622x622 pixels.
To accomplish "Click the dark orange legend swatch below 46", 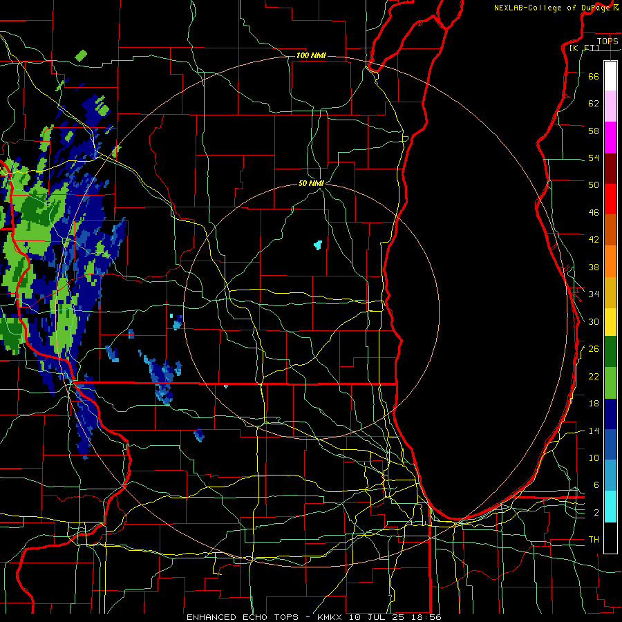I will [x=610, y=229].
